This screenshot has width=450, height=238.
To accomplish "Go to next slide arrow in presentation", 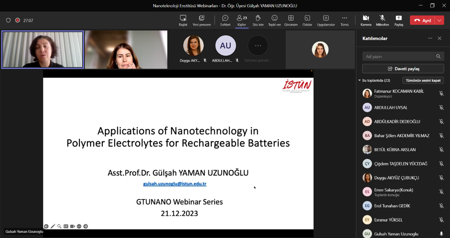I will (x=86, y=226).
